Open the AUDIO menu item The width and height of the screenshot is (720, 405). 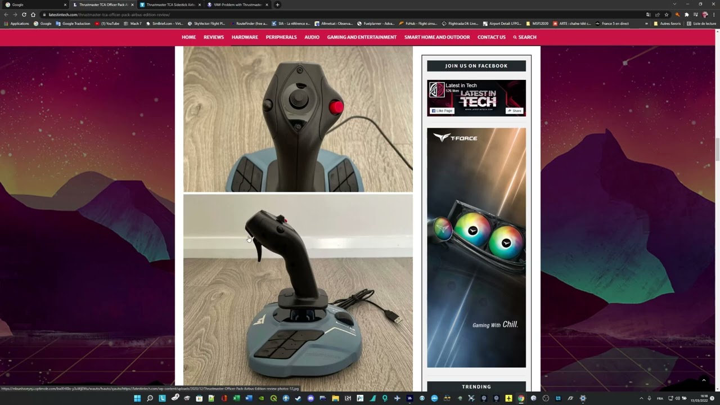[312, 37]
